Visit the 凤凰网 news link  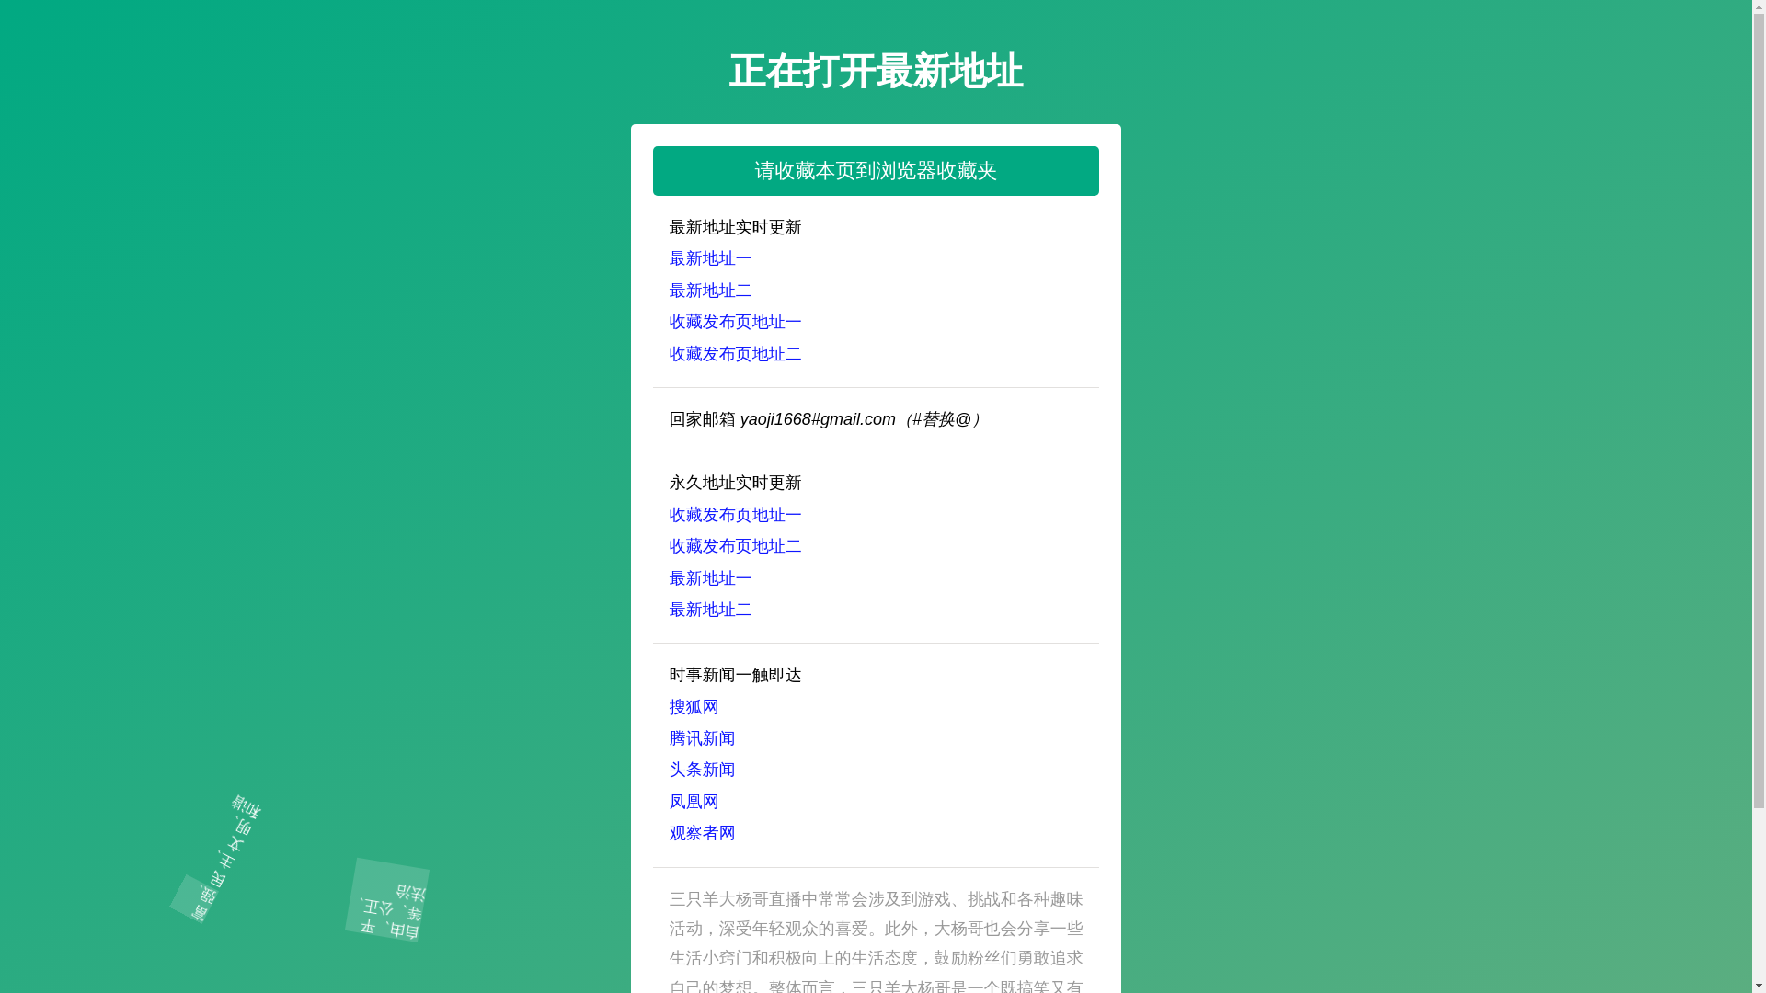tap(694, 802)
